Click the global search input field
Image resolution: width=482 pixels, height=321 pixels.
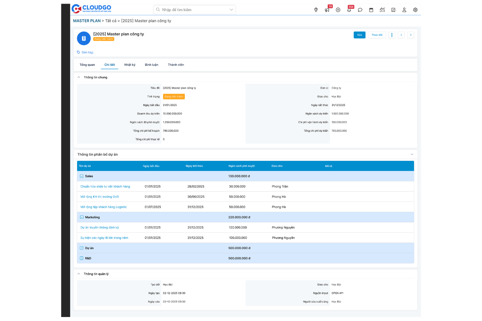click(192, 10)
